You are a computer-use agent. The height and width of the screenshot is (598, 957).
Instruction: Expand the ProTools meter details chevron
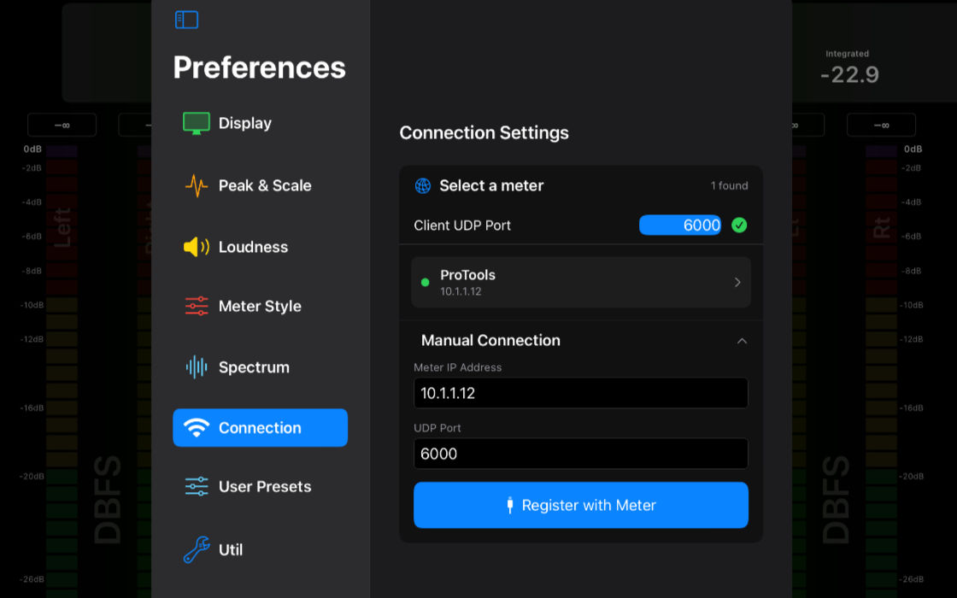click(737, 282)
